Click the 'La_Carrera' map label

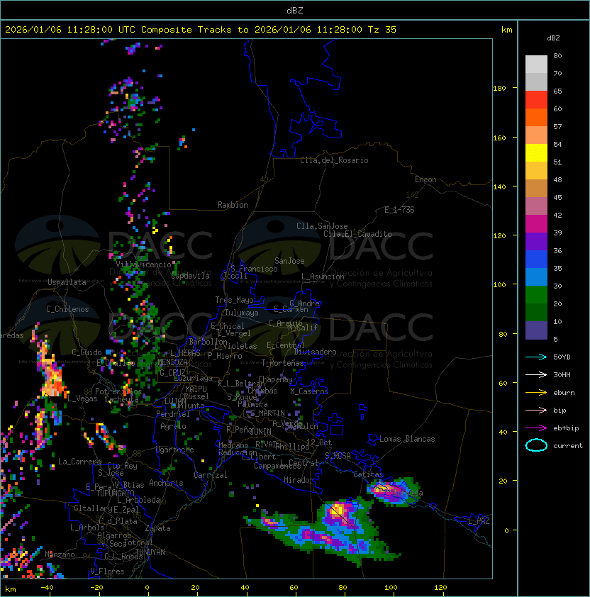[79, 462]
